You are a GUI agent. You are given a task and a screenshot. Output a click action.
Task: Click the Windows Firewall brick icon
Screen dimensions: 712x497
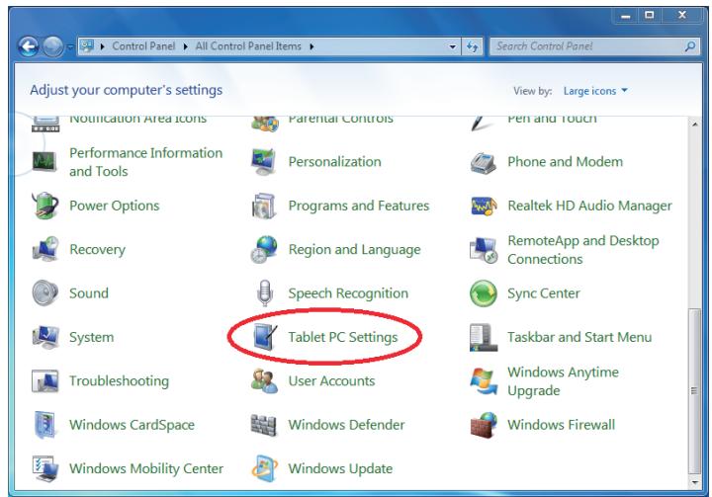pos(484,425)
